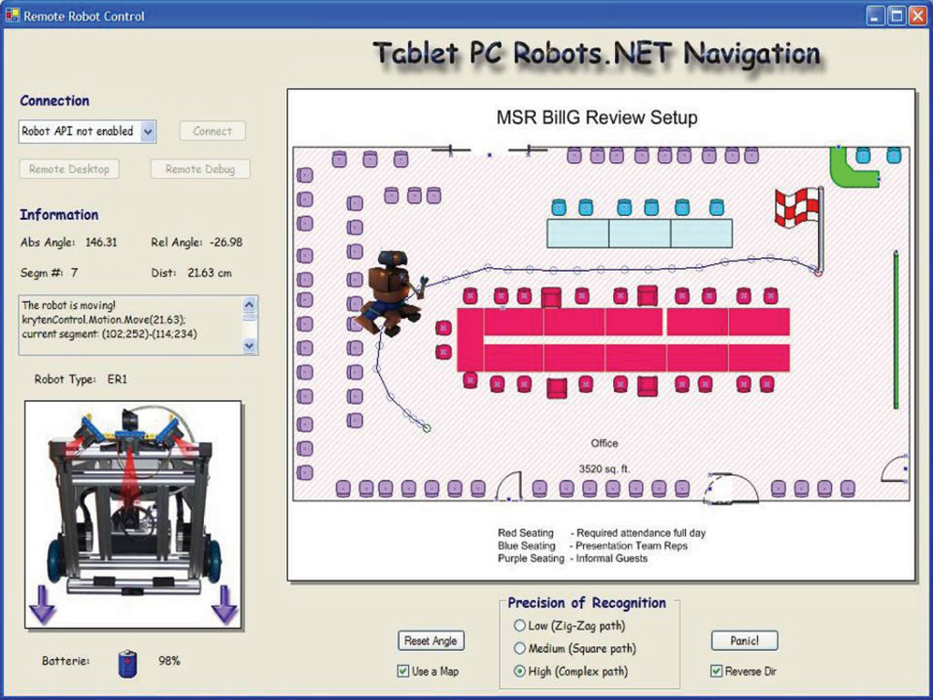Click the green vertical wall bar on map right

coord(896,330)
